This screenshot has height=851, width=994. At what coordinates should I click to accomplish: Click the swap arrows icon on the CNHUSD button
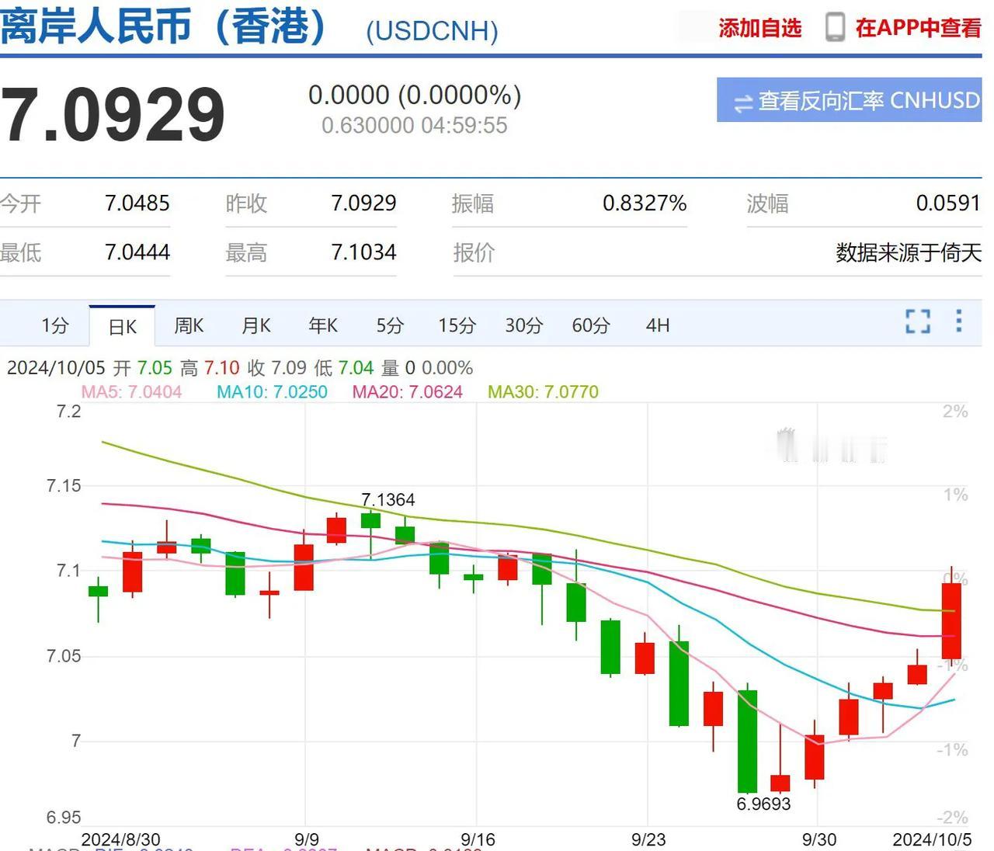click(743, 102)
